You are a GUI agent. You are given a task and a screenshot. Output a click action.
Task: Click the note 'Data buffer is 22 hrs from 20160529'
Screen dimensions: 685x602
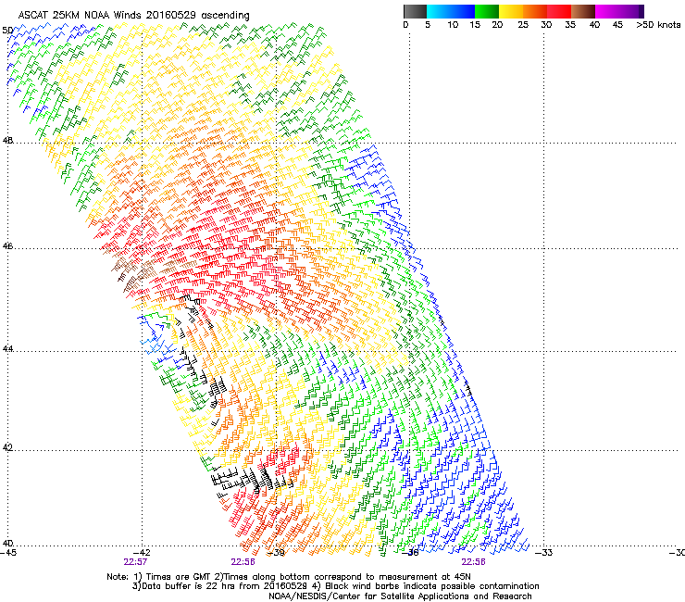(224, 586)
